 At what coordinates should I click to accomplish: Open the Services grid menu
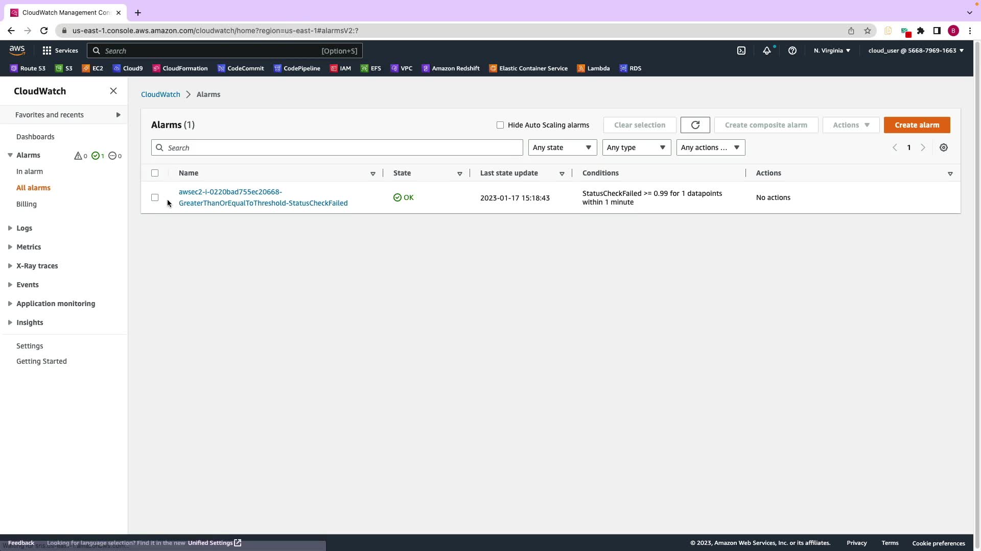pyautogui.click(x=60, y=51)
